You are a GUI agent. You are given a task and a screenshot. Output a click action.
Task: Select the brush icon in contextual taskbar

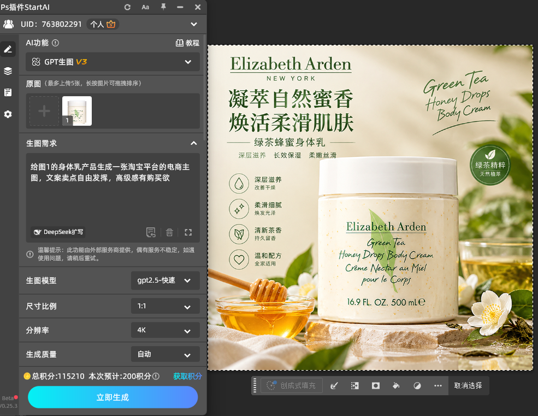pyautogui.click(x=334, y=386)
